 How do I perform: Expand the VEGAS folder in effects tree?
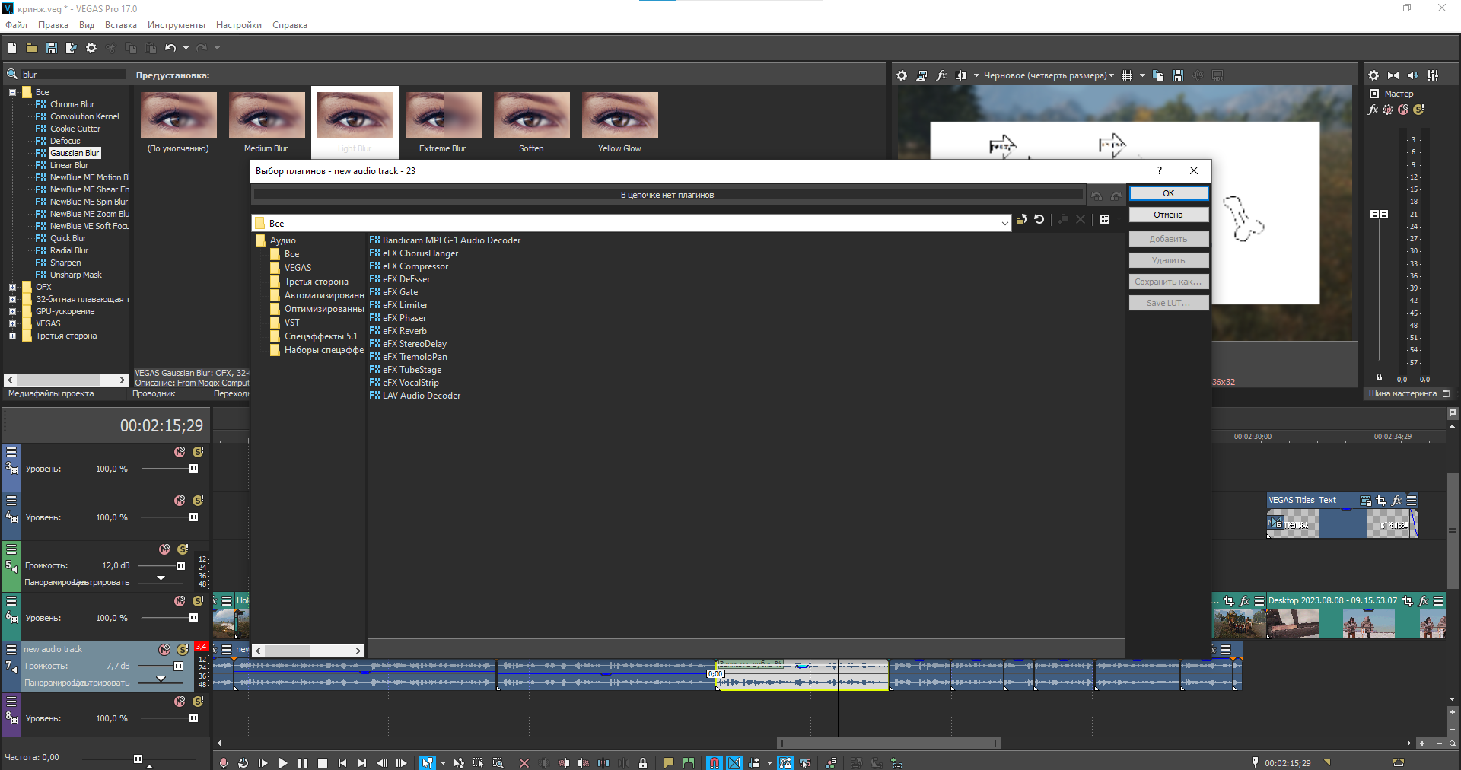(x=12, y=323)
